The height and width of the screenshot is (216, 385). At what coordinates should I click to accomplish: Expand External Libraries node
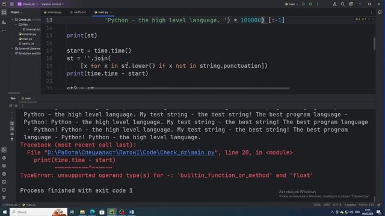point(12,49)
